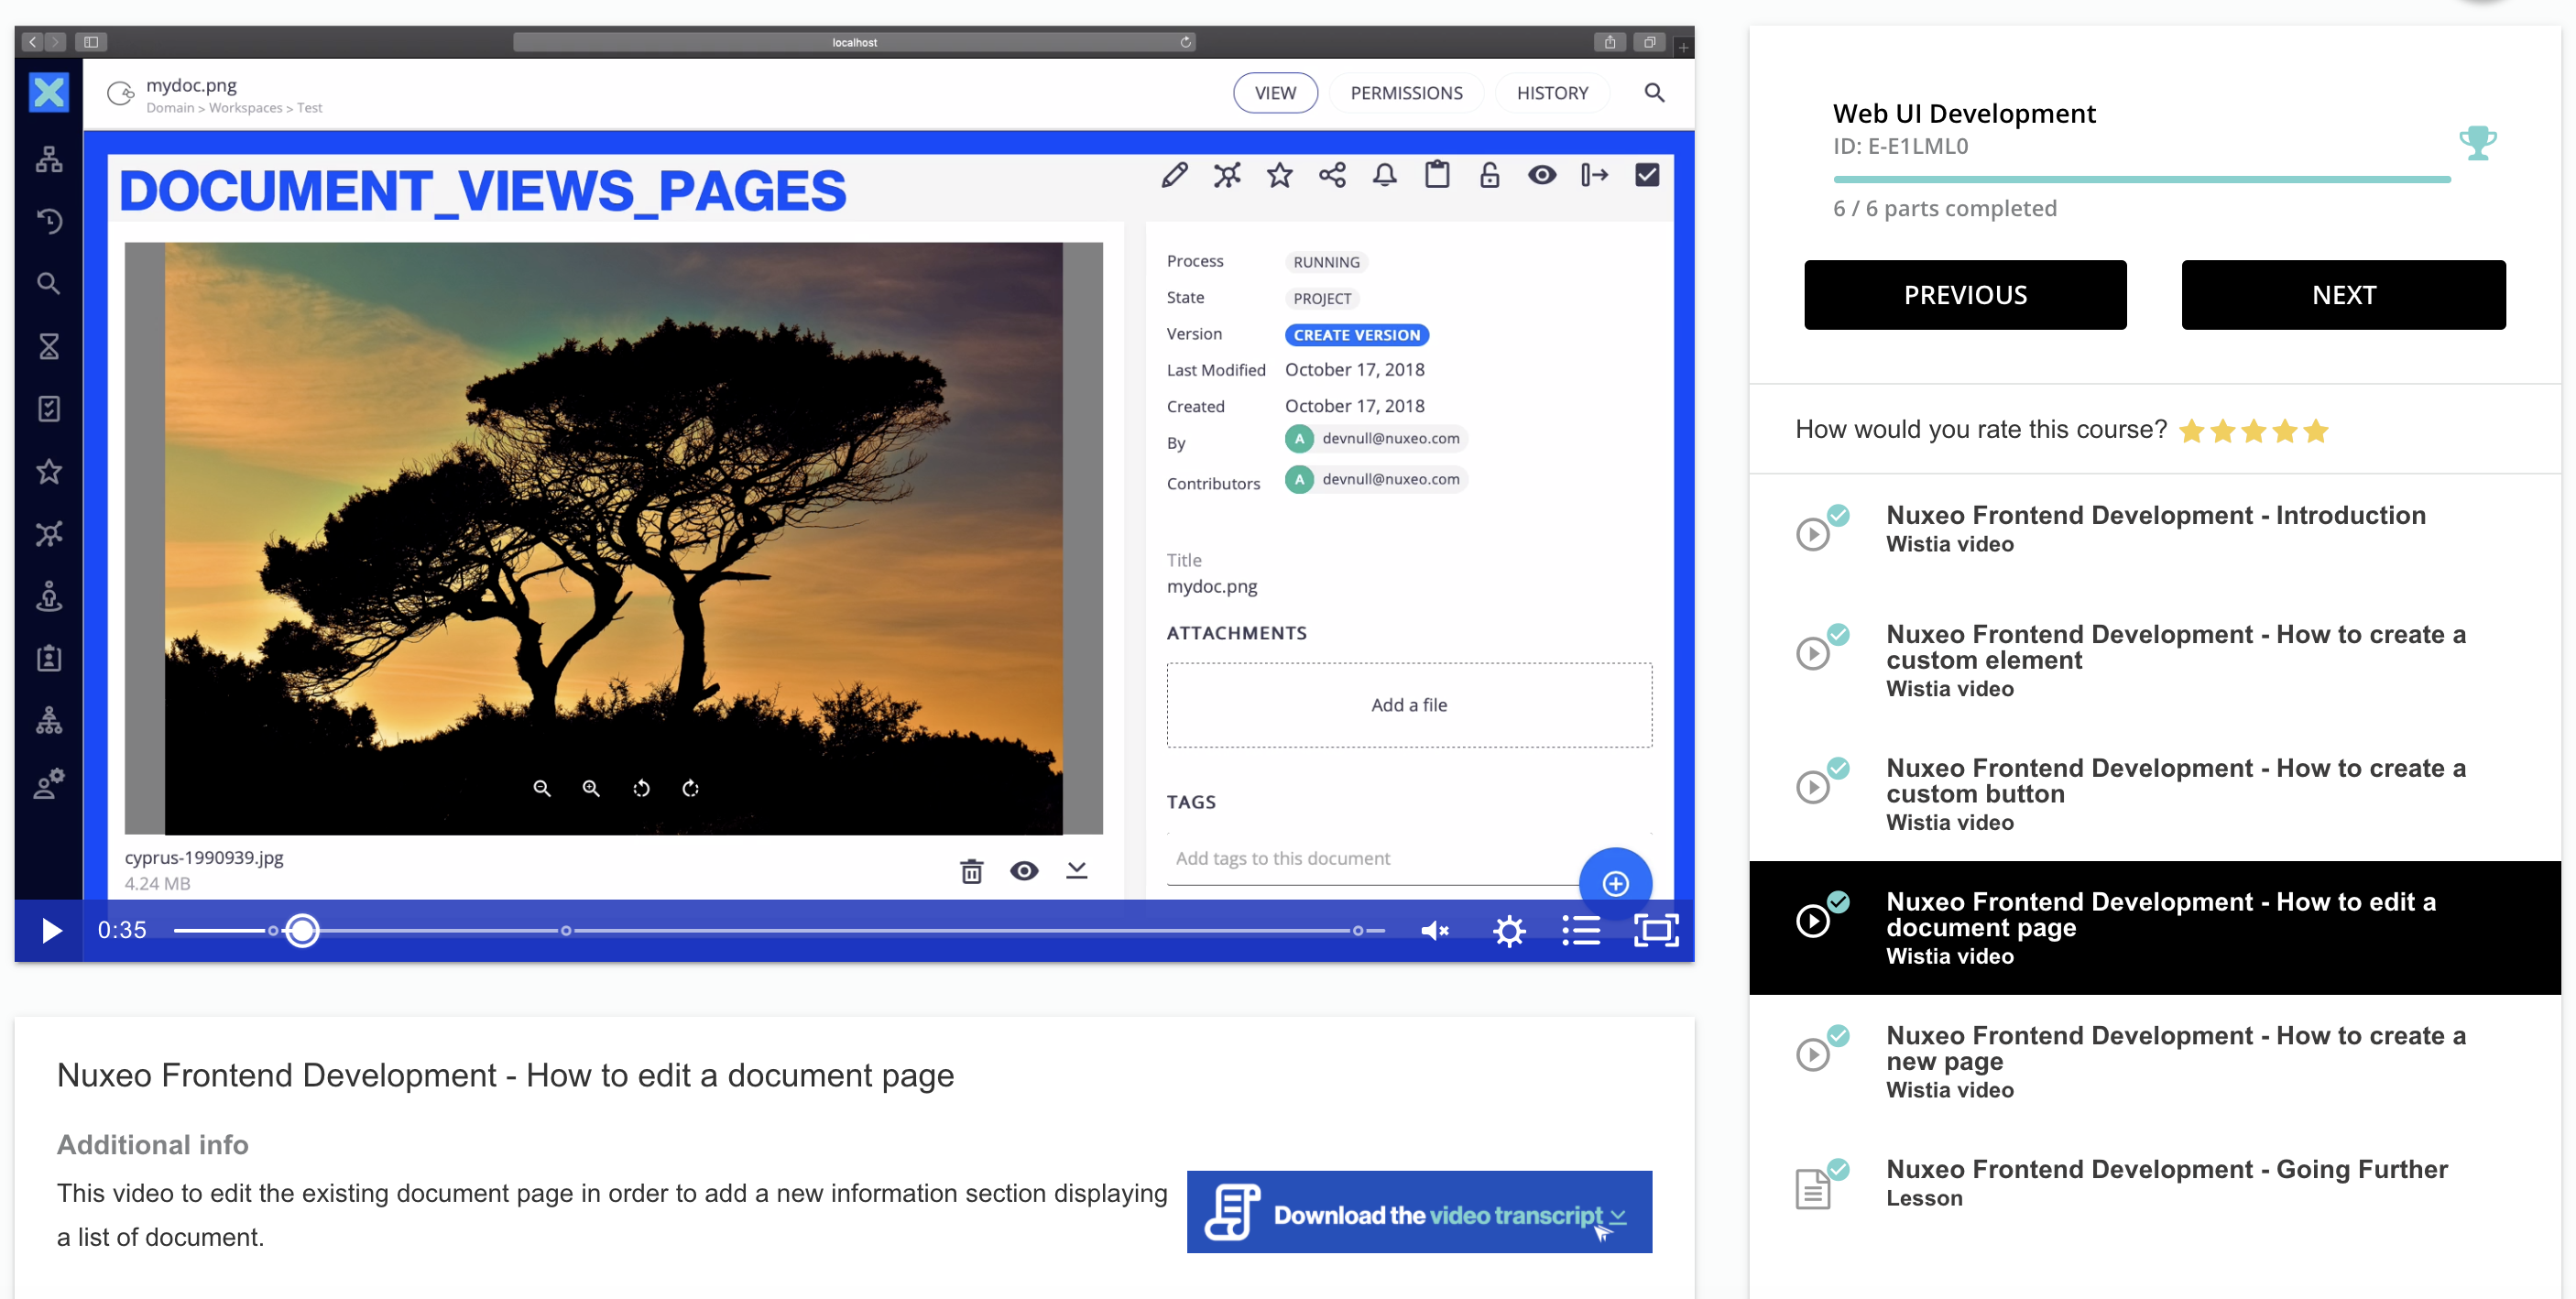Open the tasks checklist sidebar icon
This screenshot has width=2576, height=1299.
tap(49, 408)
